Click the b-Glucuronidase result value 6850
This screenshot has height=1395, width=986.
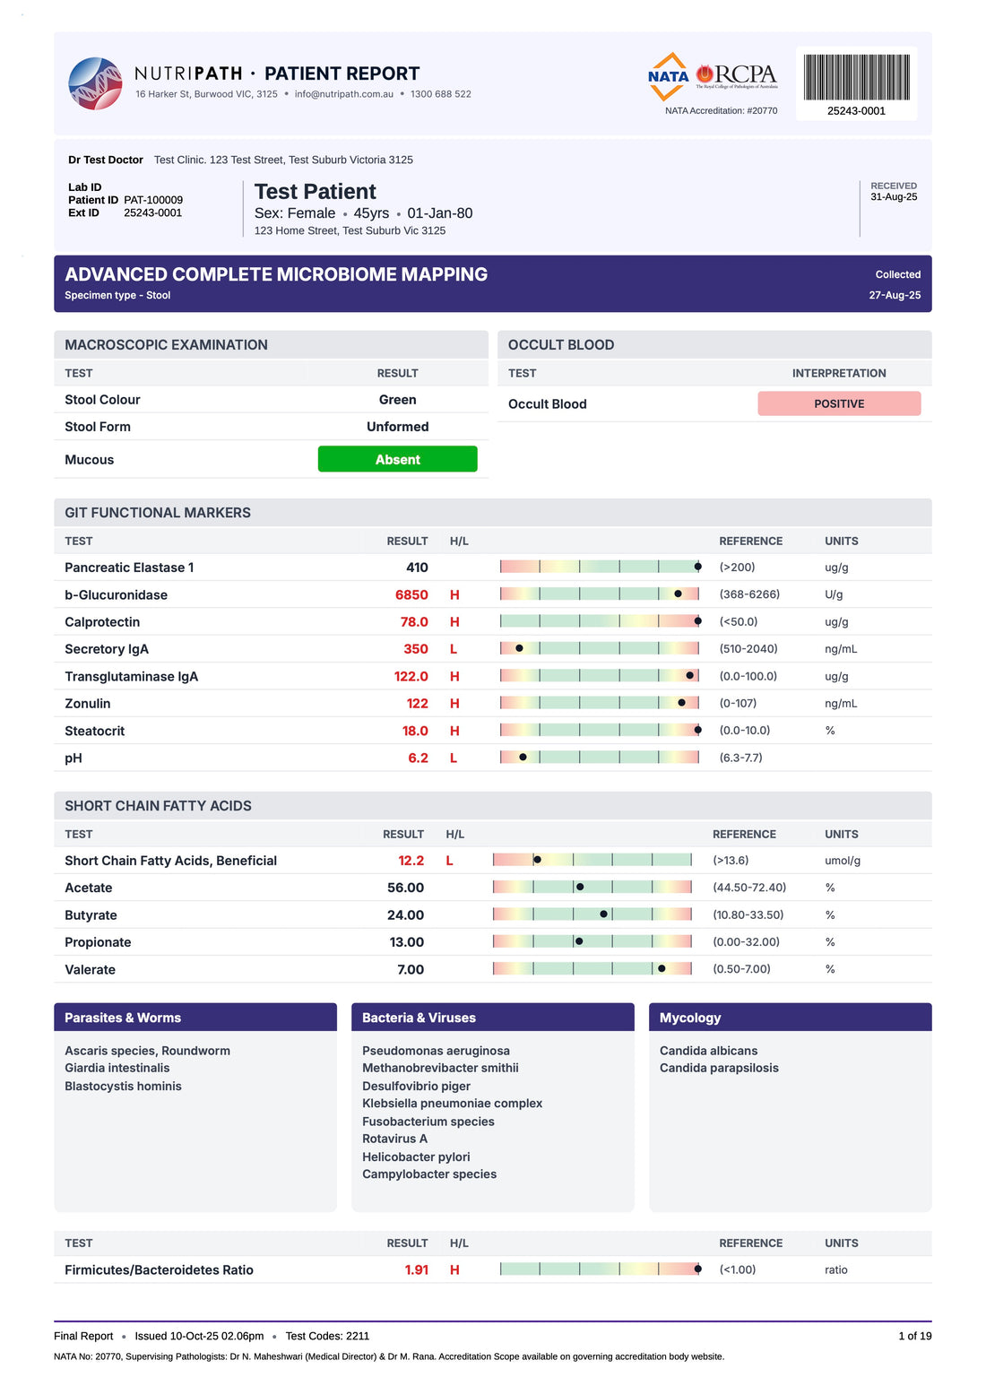411,594
